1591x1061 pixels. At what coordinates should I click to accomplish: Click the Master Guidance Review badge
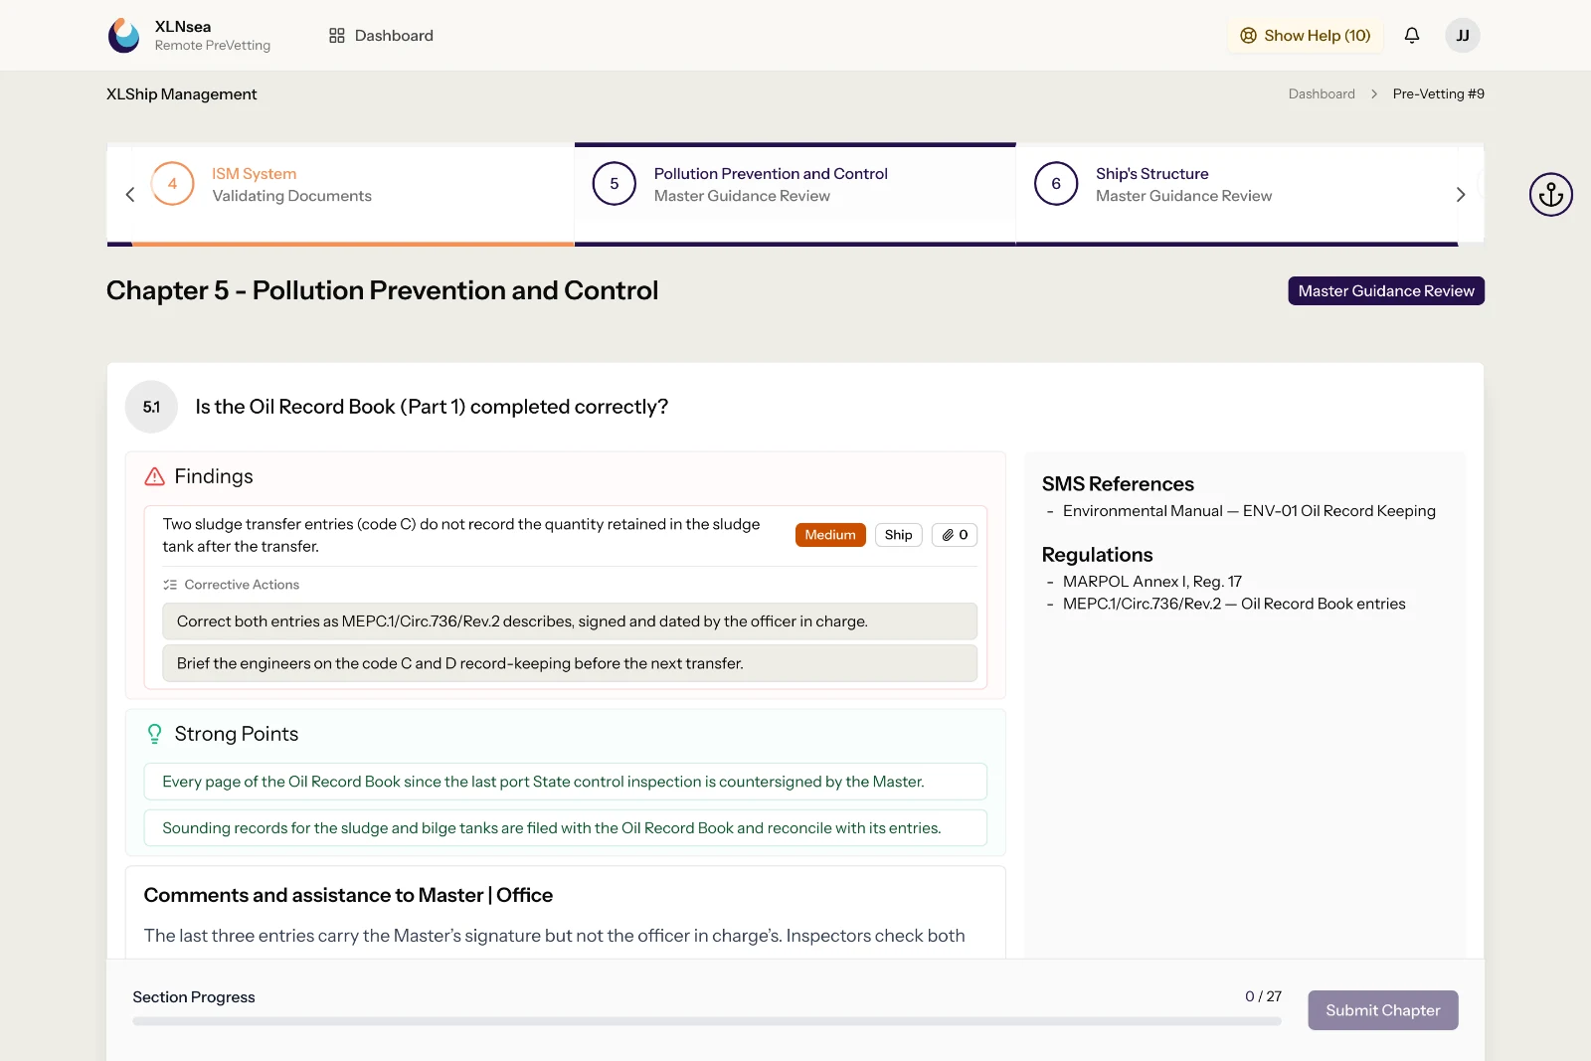coord(1386,291)
